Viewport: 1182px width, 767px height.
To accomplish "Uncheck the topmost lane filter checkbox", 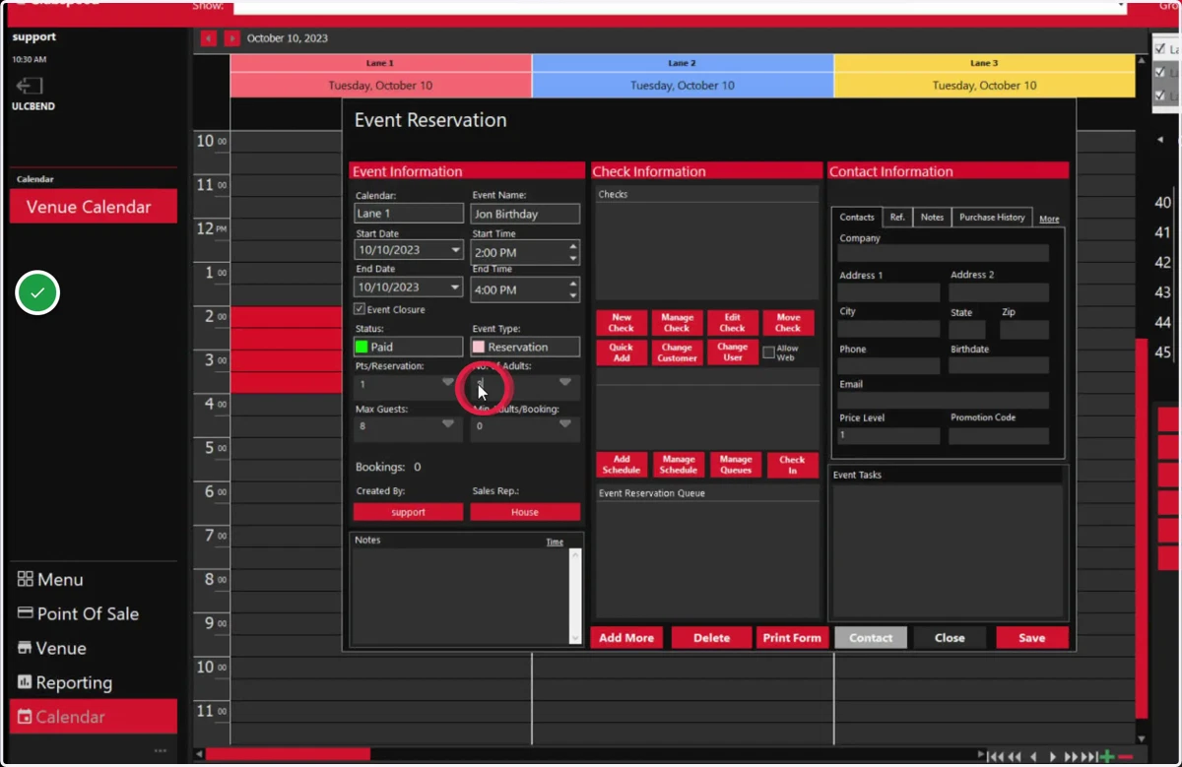I will point(1160,48).
